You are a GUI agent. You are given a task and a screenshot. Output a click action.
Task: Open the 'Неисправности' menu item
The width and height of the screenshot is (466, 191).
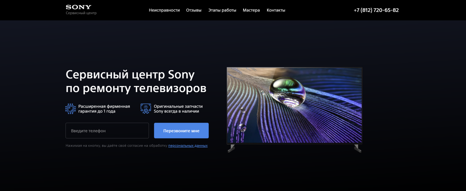click(x=164, y=10)
